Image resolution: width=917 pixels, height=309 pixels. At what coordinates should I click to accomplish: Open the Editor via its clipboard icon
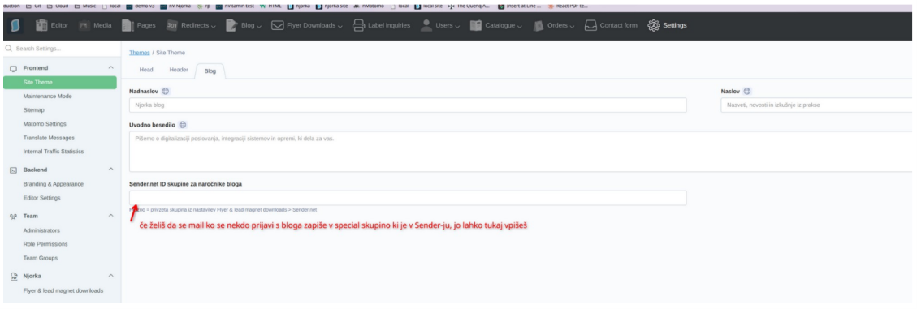point(41,26)
